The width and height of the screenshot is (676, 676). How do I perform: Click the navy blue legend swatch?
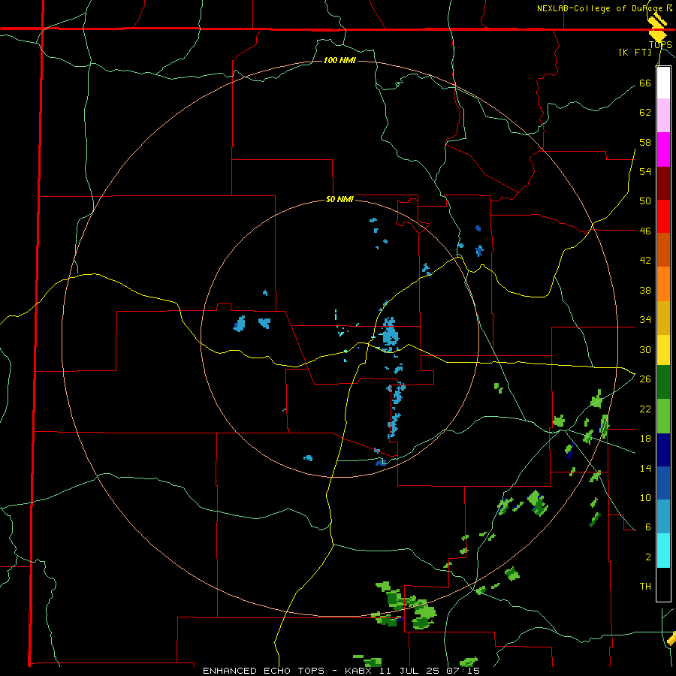click(663, 450)
